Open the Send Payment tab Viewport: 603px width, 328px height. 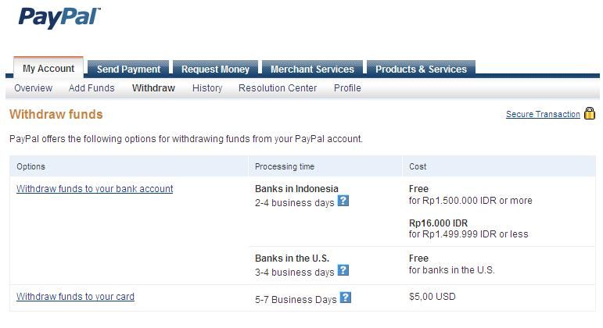pos(128,69)
